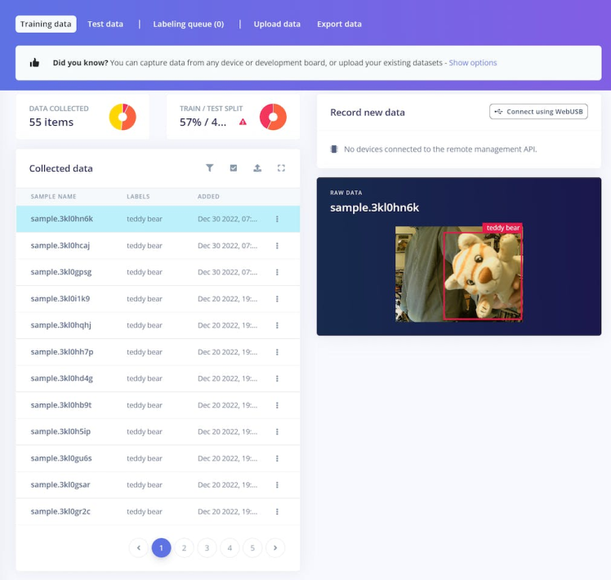Image resolution: width=611 pixels, height=580 pixels.
Task: Select row sample.3kl0hb9t
Action: point(158,405)
